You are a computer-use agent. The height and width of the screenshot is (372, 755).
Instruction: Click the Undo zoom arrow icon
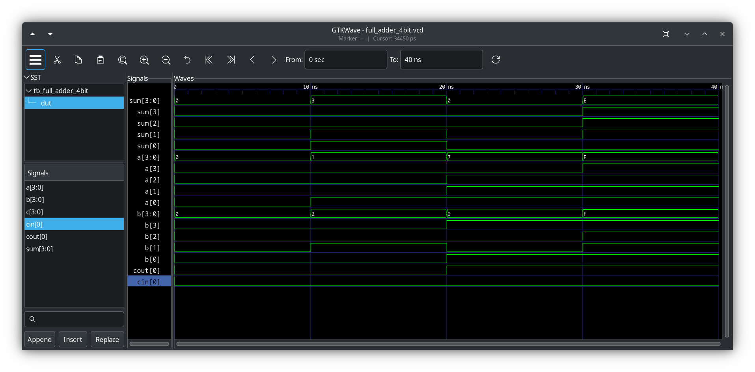tap(187, 60)
